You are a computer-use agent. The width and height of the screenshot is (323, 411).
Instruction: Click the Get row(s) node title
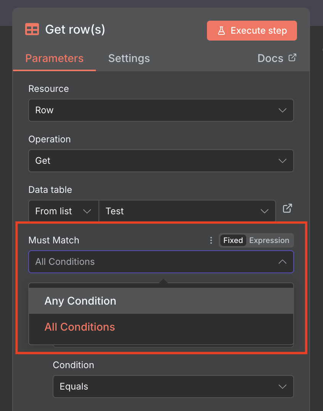coord(75,29)
